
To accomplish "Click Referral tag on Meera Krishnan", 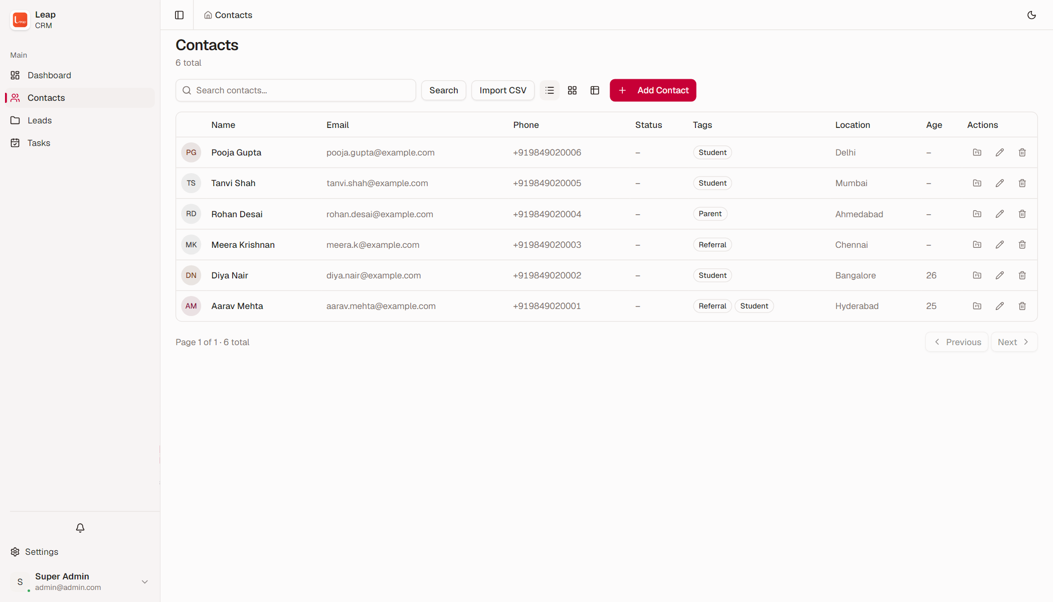I will click(712, 245).
